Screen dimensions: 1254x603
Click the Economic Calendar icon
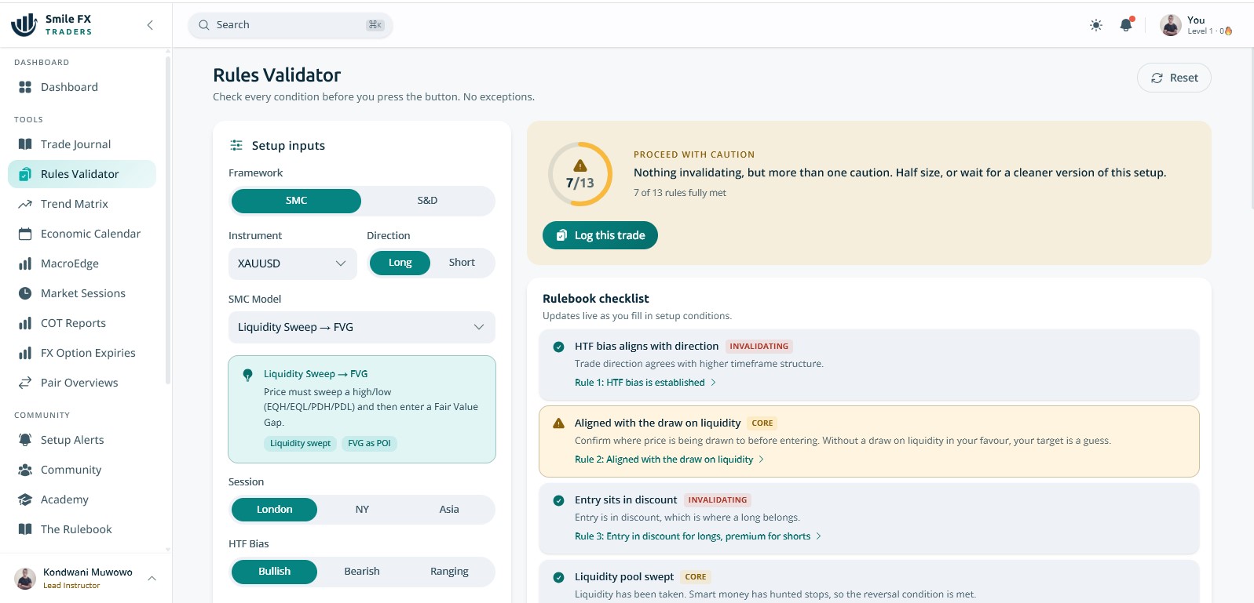pyautogui.click(x=25, y=234)
